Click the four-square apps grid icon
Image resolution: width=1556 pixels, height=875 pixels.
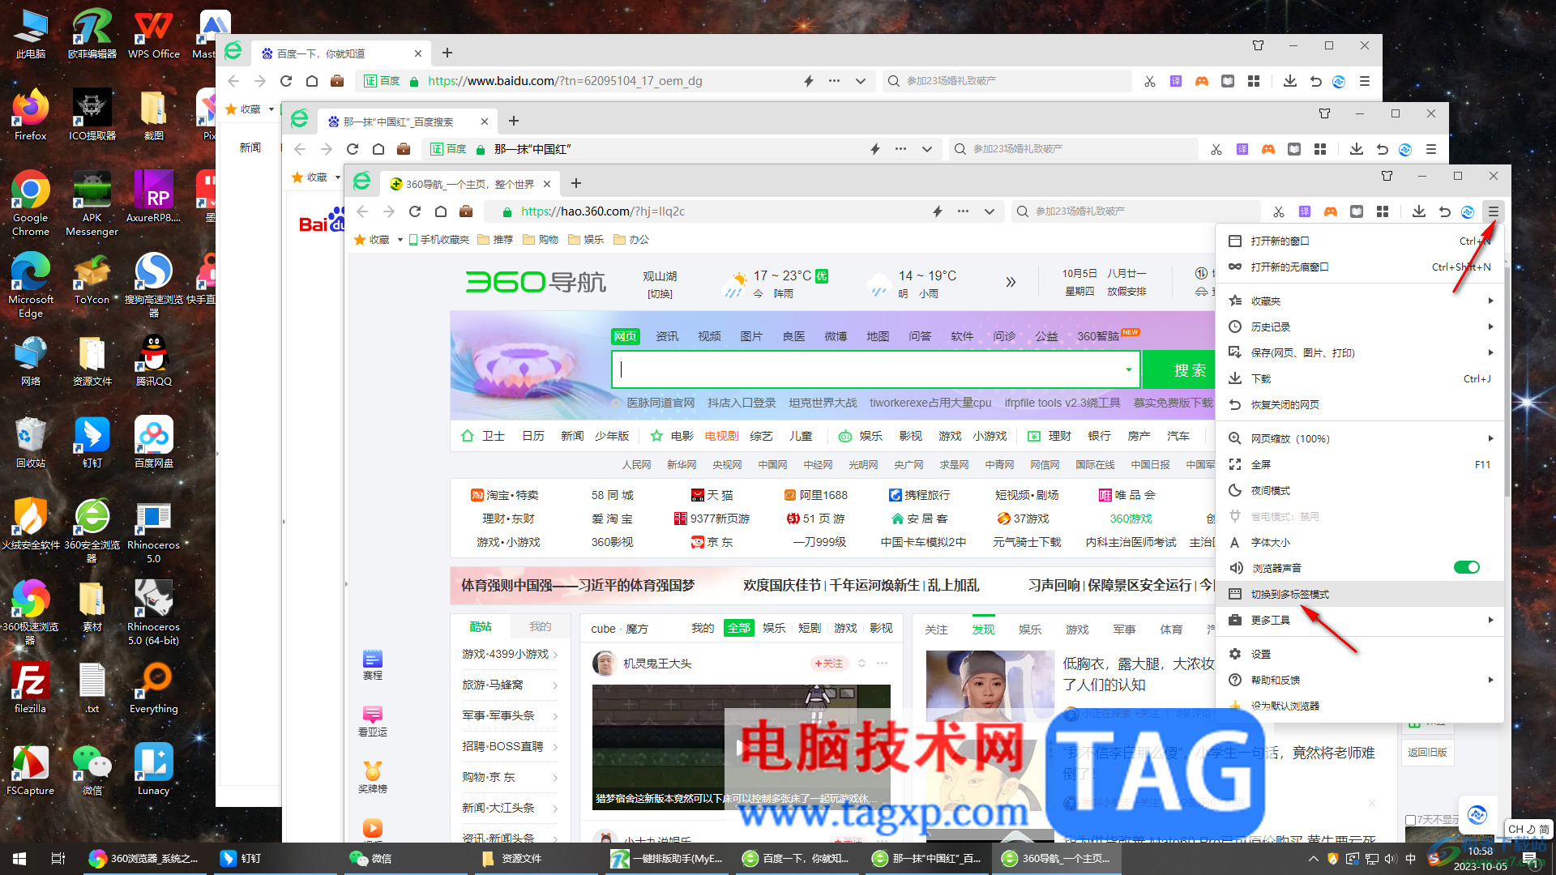coord(1383,211)
